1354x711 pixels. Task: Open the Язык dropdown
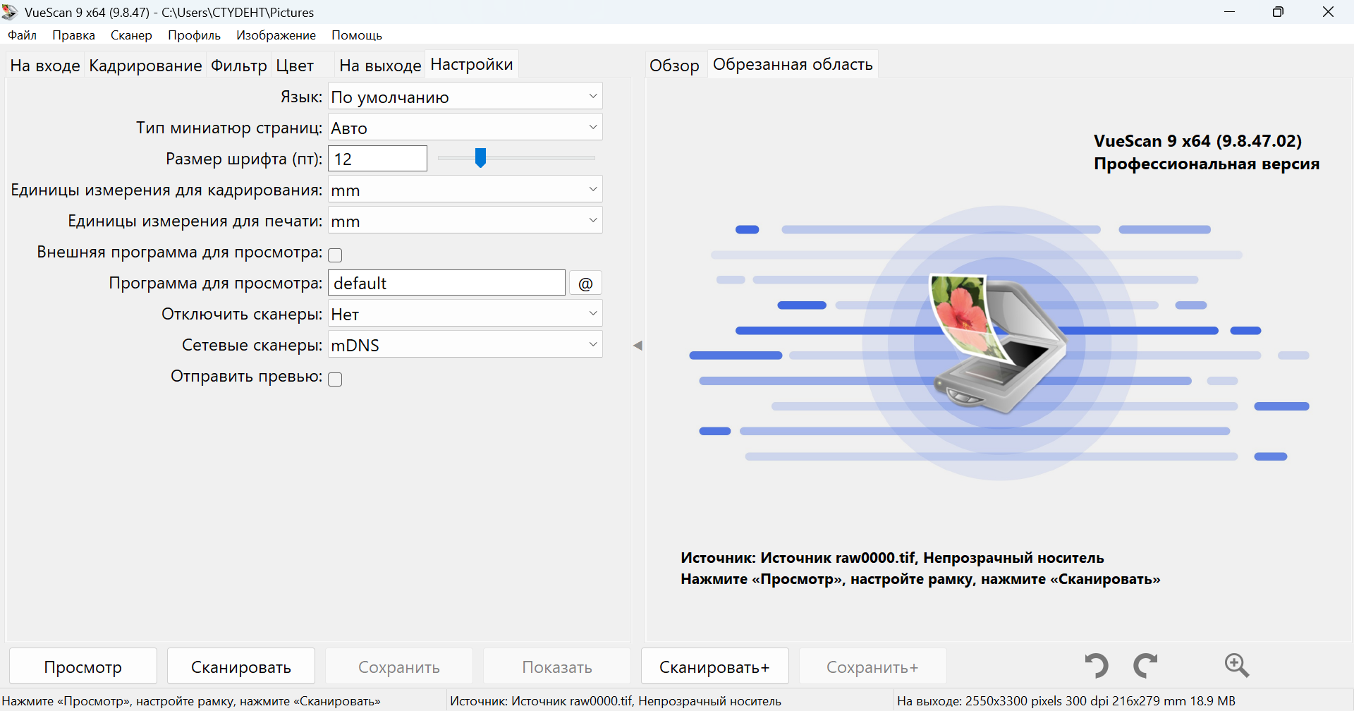tap(465, 97)
